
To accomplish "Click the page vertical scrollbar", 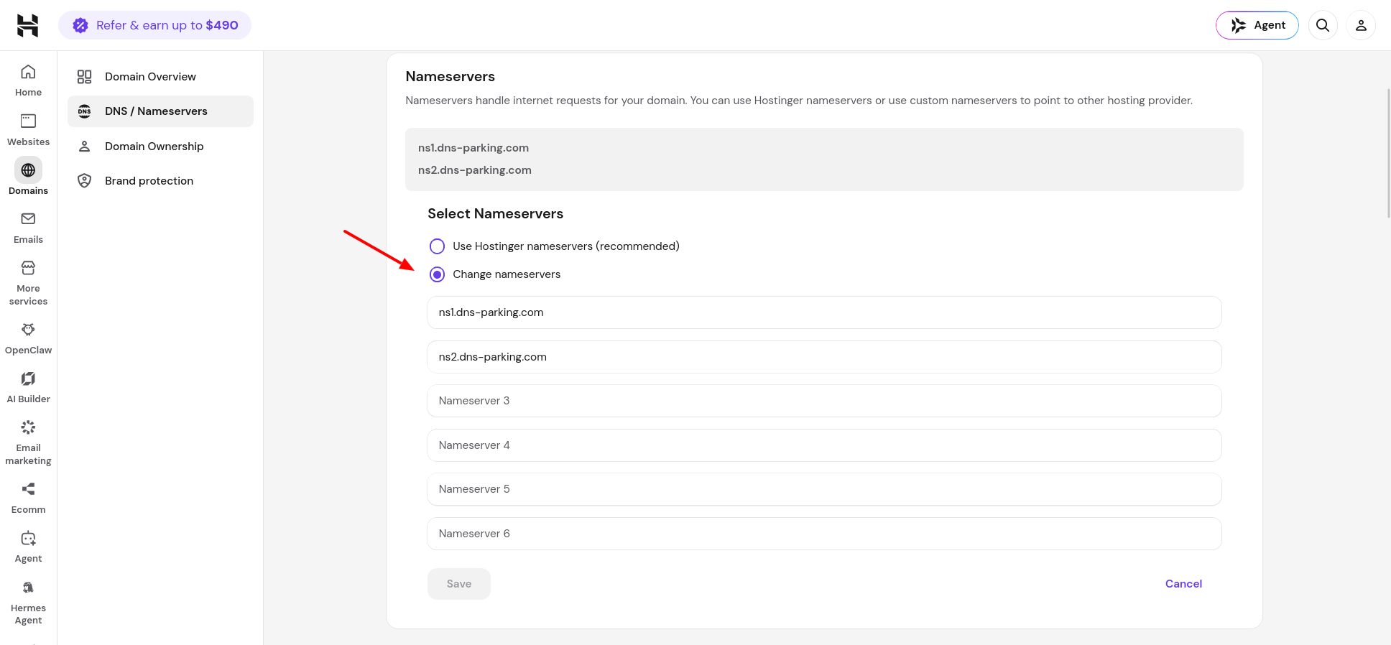I will click(x=1388, y=152).
